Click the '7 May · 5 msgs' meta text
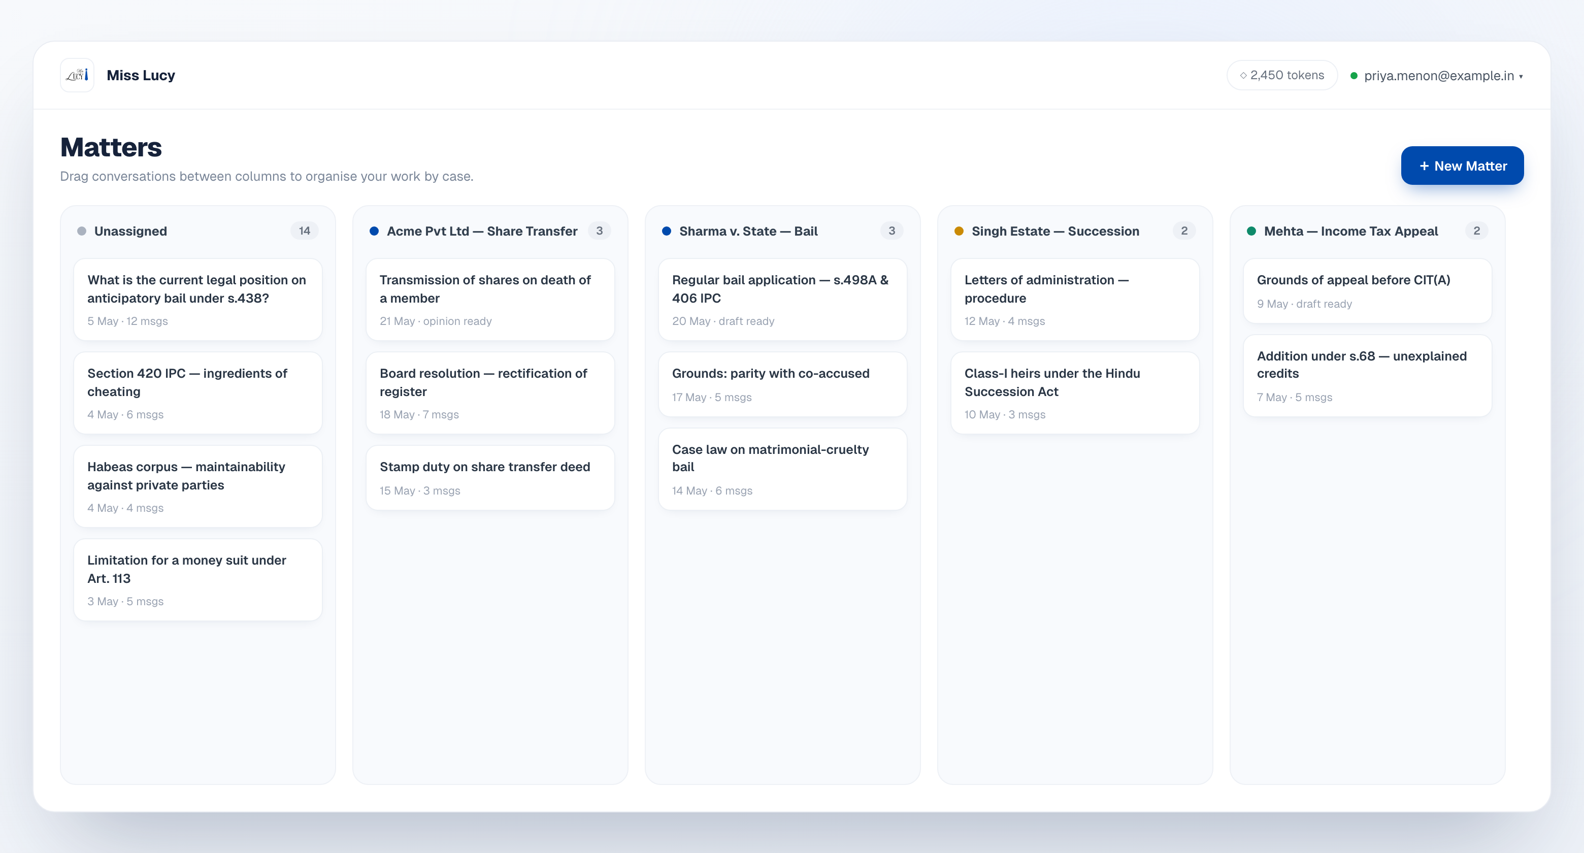 point(1295,397)
